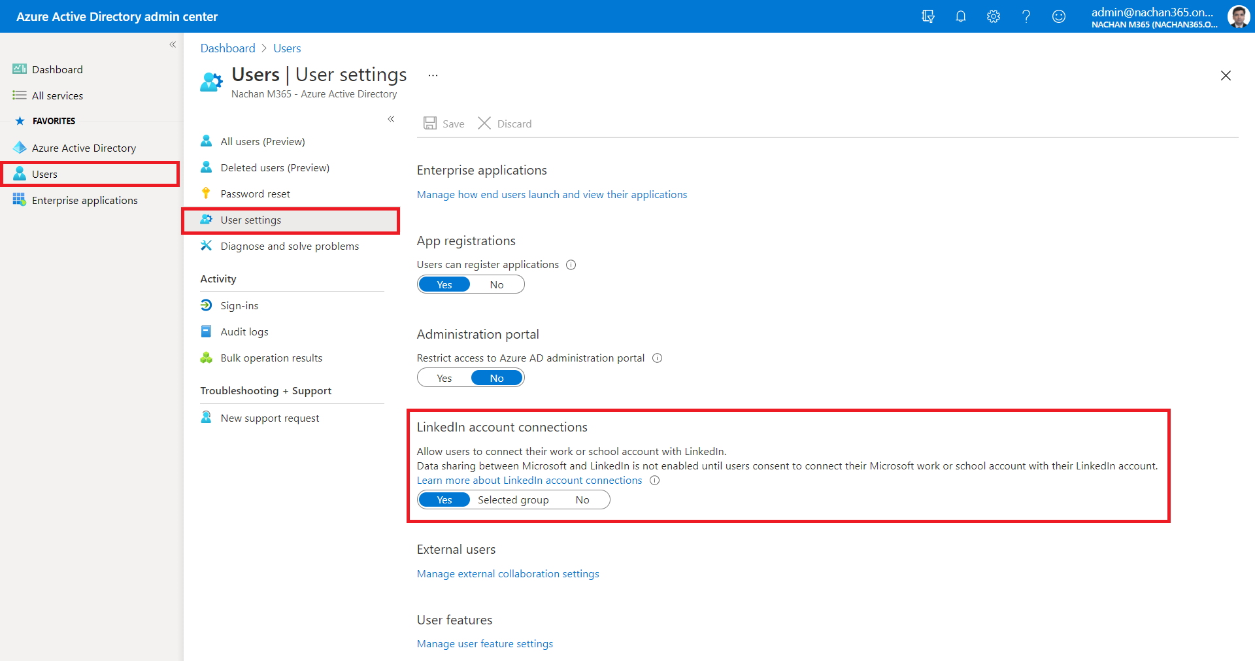Image resolution: width=1255 pixels, height=661 pixels.
Task: Set Users can register applications to No
Action: [497, 285]
